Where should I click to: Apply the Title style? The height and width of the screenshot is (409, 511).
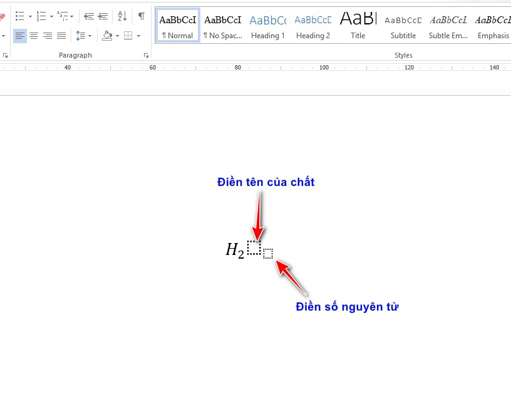point(358,26)
